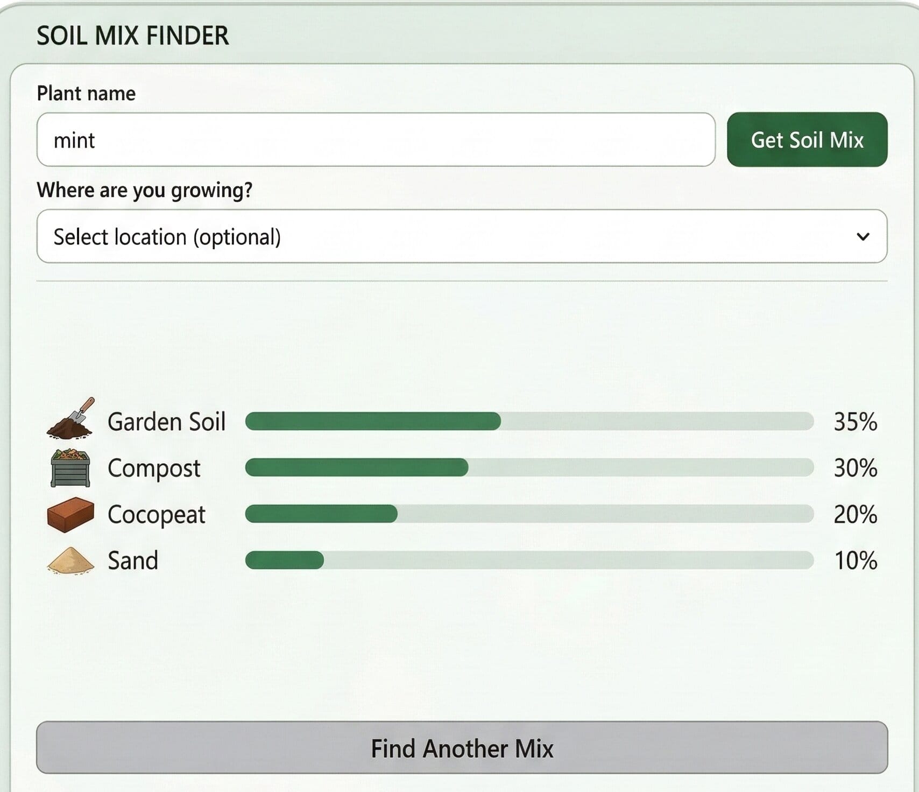This screenshot has height=792, width=919.
Task: Click the Cocopeat progress bar
Action: pos(529,514)
